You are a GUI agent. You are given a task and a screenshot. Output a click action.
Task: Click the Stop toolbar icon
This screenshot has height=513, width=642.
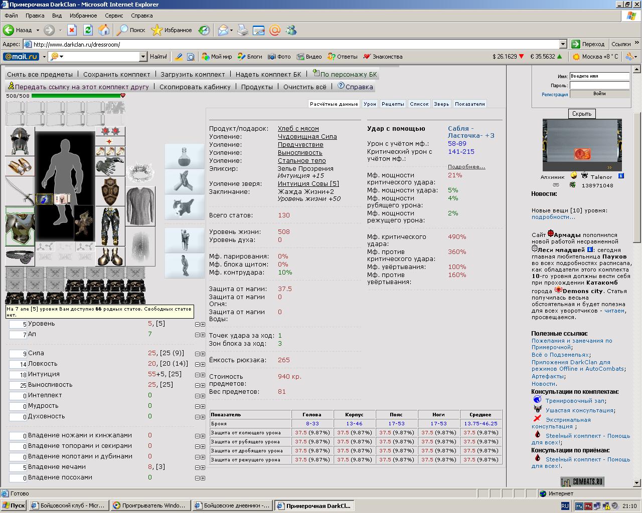pos(72,30)
